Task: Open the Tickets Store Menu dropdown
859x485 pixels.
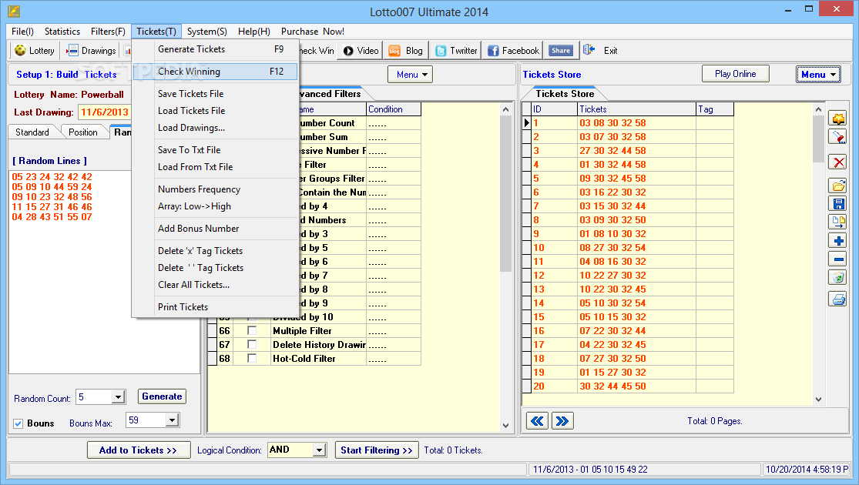Action: pyautogui.click(x=818, y=75)
